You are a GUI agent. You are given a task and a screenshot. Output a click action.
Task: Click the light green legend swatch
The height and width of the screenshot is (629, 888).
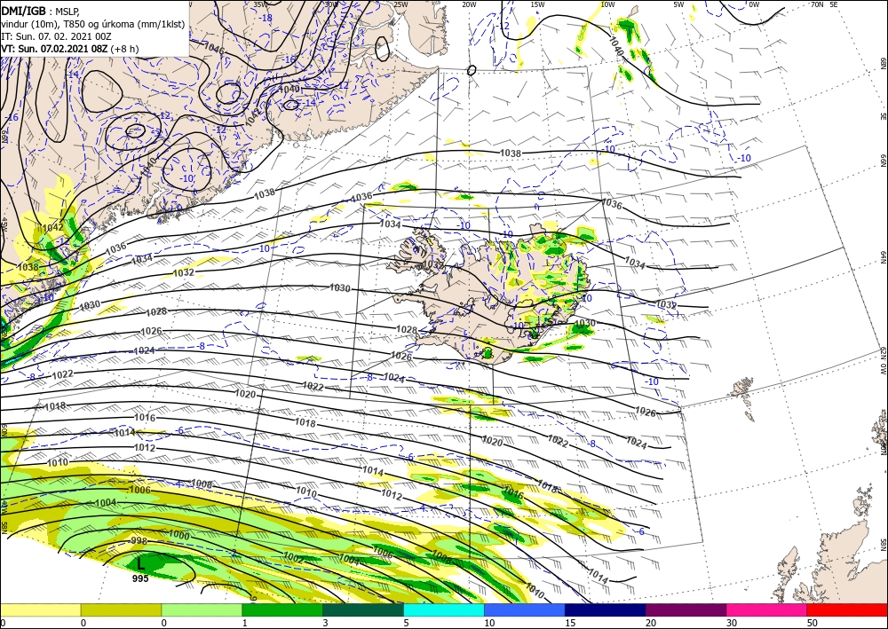[202, 609]
